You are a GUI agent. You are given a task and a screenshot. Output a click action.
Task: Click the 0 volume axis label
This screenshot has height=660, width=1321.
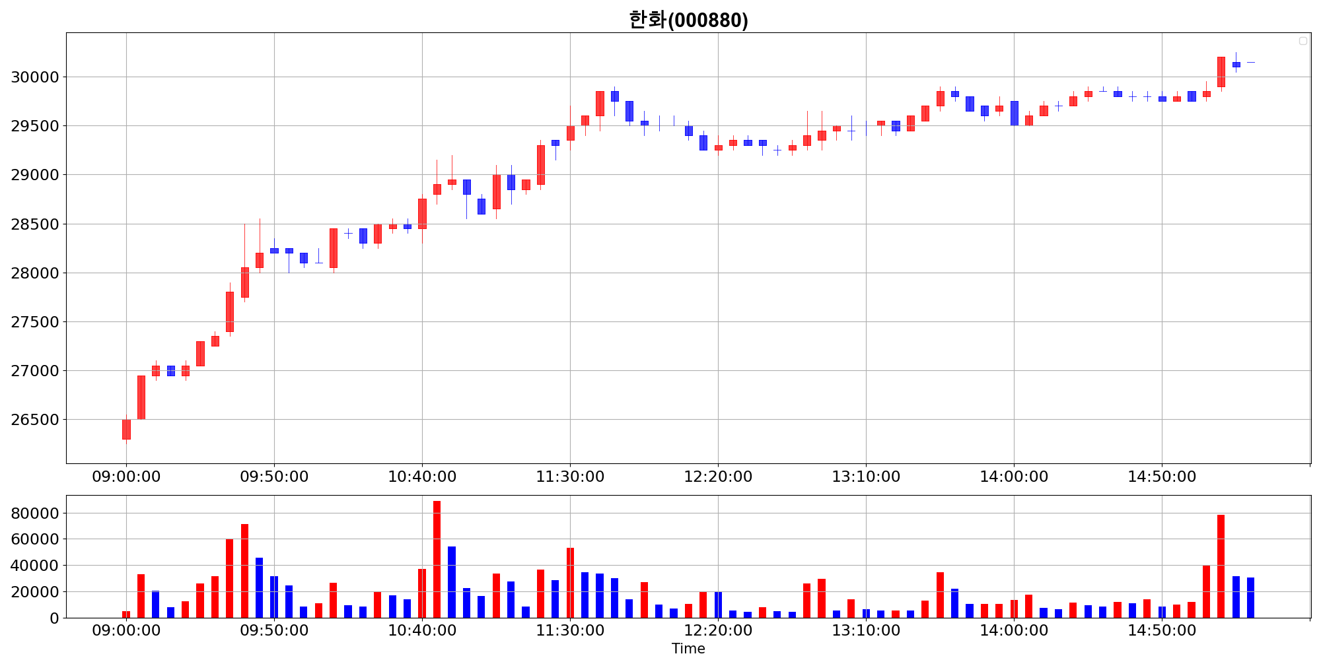[x=54, y=618]
